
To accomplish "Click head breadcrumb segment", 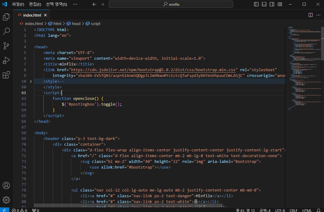I will pyautogui.click(x=76, y=24).
